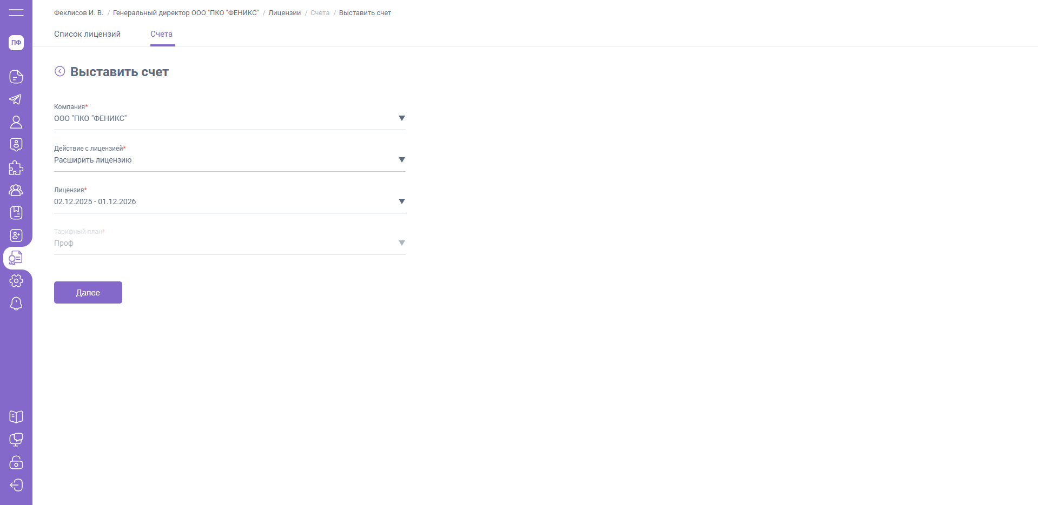The height and width of the screenshot is (505, 1038).
Task: Click the Лицензии breadcrumb link
Action: pos(285,13)
